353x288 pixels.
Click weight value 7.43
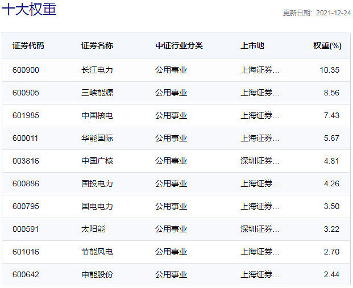tap(331, 115)
